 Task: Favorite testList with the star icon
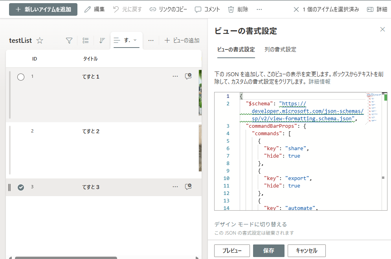[40, 40]
